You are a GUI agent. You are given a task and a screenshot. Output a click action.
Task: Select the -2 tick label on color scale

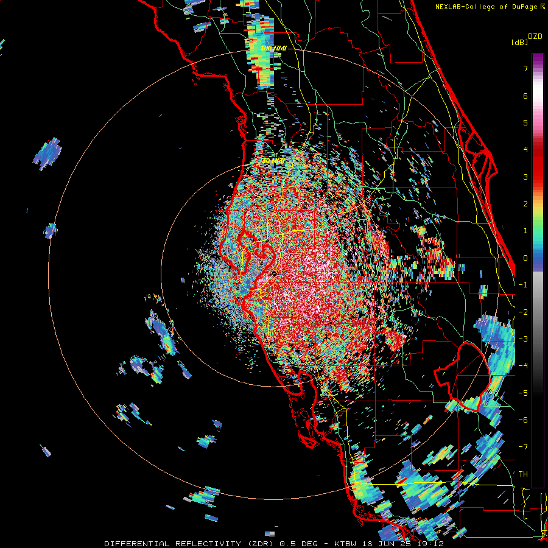point(523,312)
